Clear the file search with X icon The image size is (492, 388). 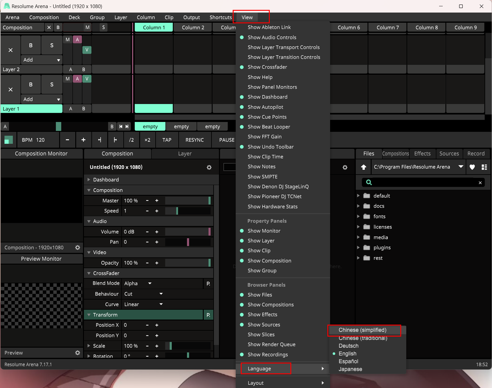480,183
